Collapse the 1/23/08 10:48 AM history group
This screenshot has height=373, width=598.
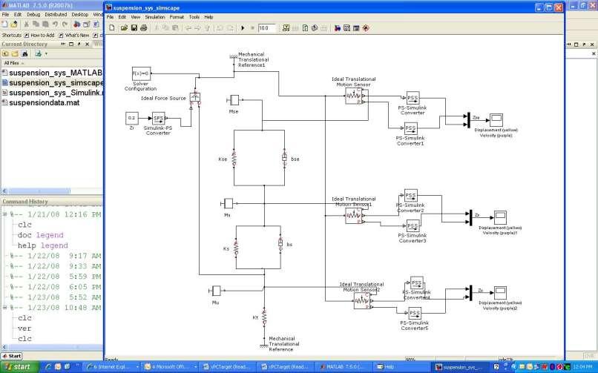[4, 308]
